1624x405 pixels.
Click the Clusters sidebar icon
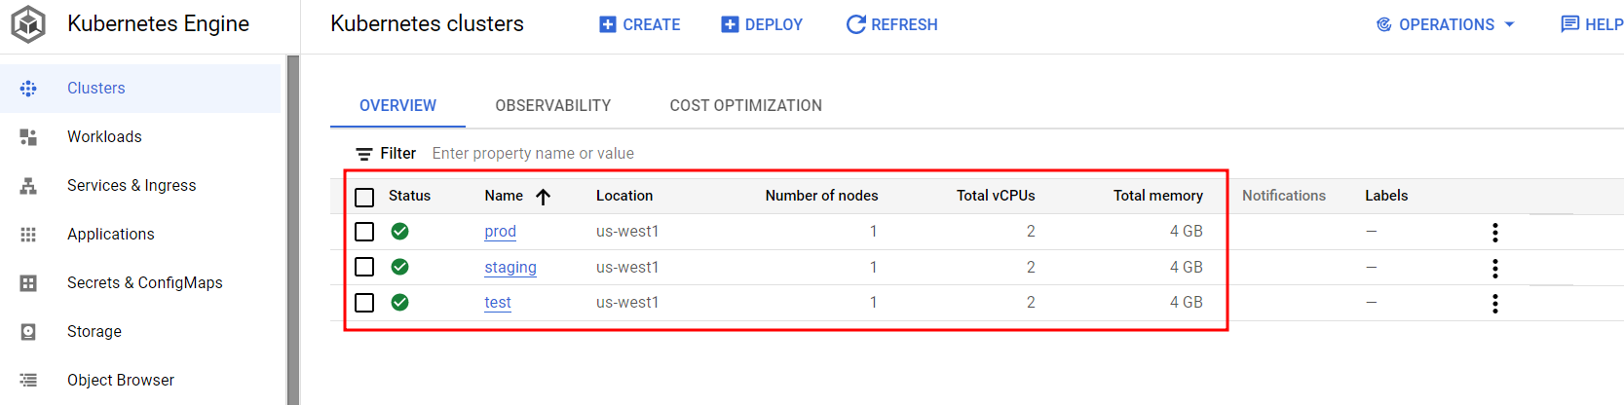[x=28, y=89]
